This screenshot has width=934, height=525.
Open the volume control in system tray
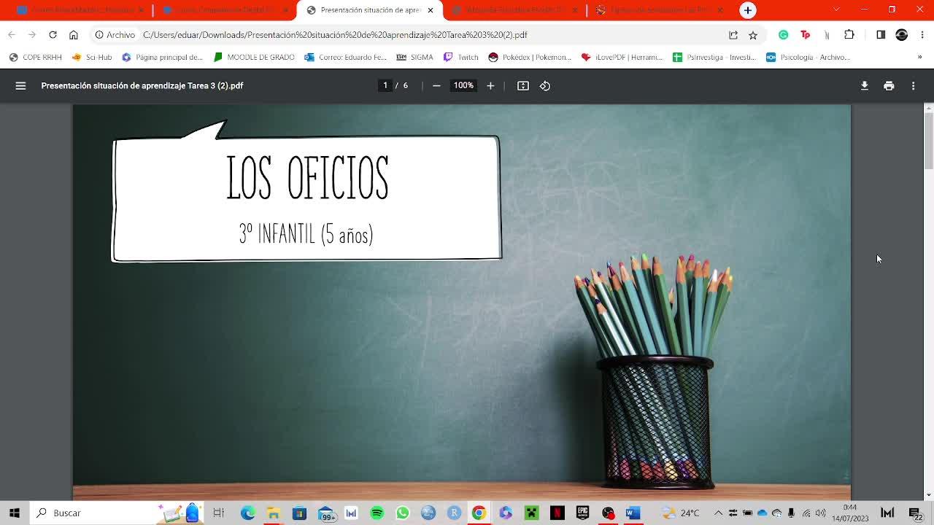821,513
